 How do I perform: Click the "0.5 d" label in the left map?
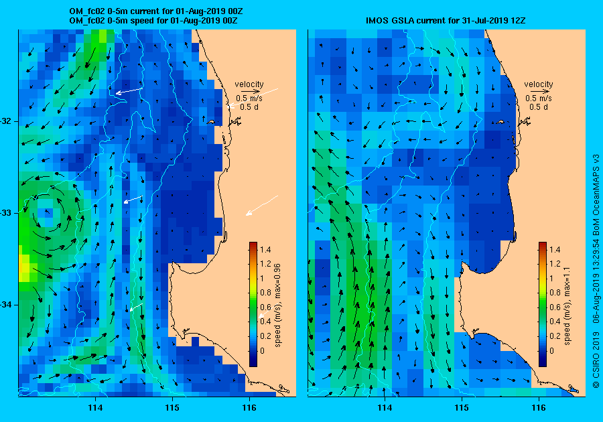coord(249,107)
